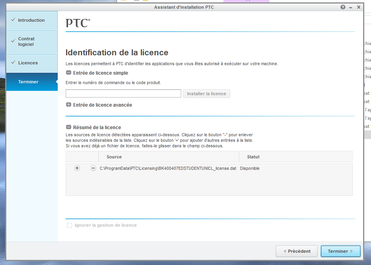Click the Disponible status cell
The height and width of the screenshot is (265, 371).
(250, 168)
